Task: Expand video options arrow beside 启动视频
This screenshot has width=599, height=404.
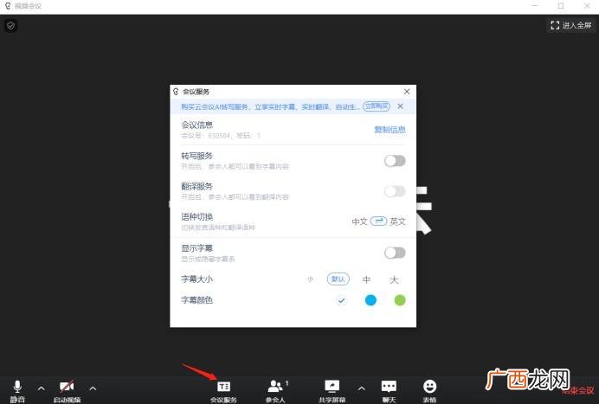Action: pyautogui.click(x=93, y=388)
